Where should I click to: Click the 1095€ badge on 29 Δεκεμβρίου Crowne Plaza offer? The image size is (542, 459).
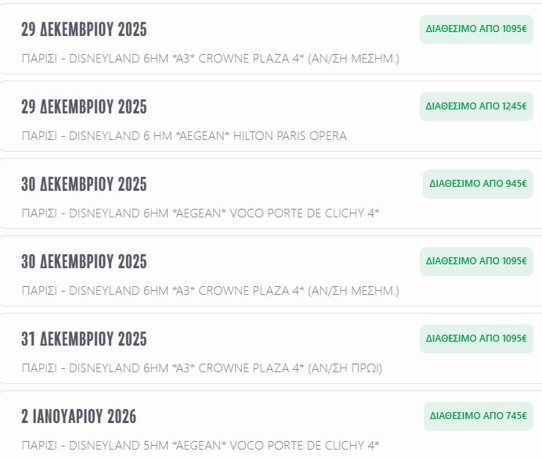[476, 29]
